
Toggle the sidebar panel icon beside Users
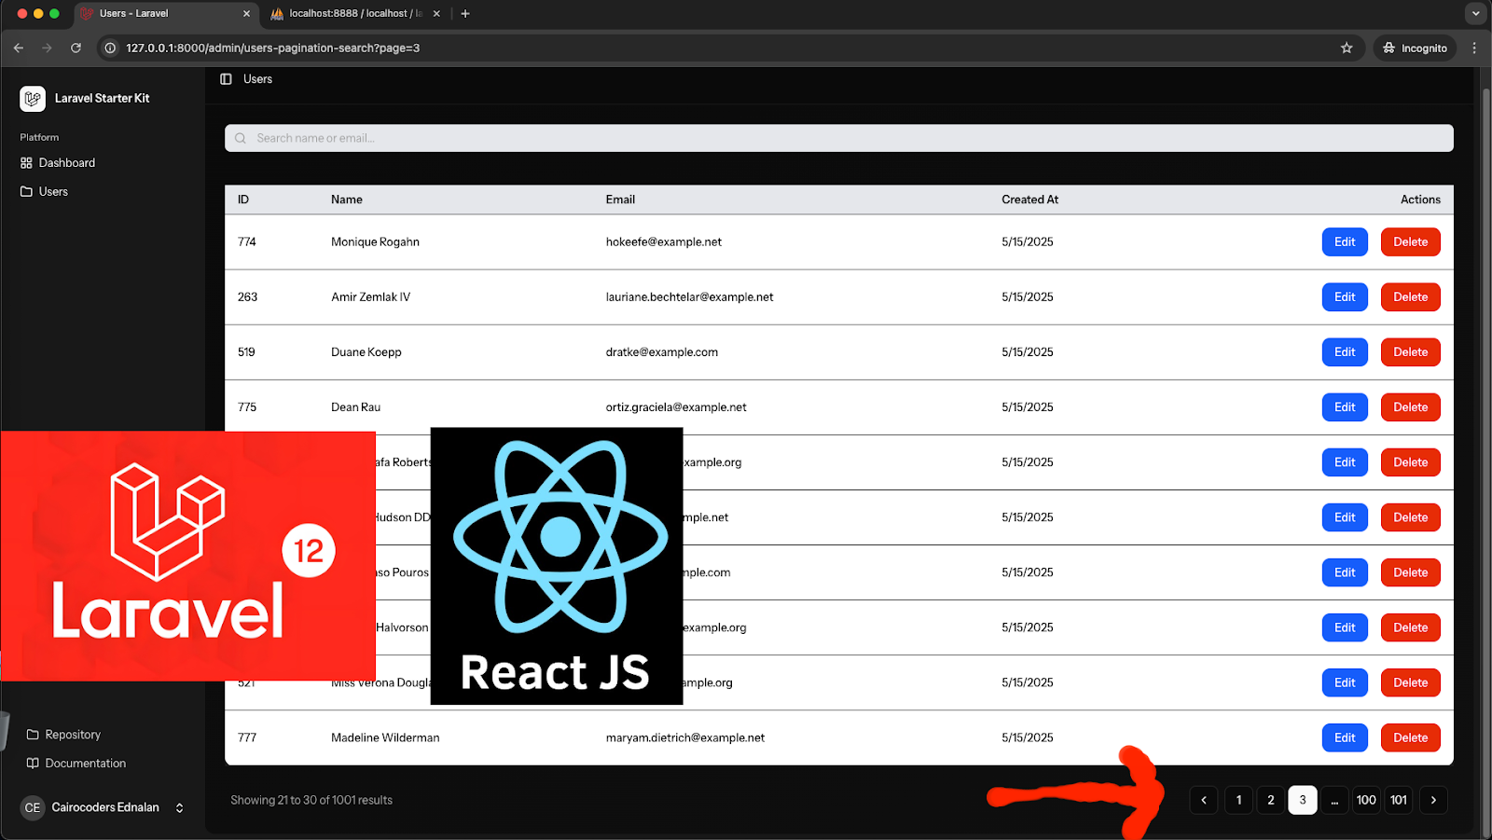[x=226, y=79]
